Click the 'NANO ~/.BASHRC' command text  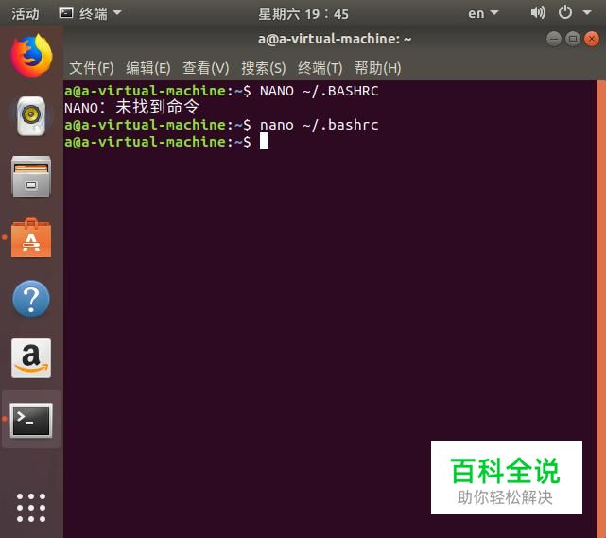[320, 91]
